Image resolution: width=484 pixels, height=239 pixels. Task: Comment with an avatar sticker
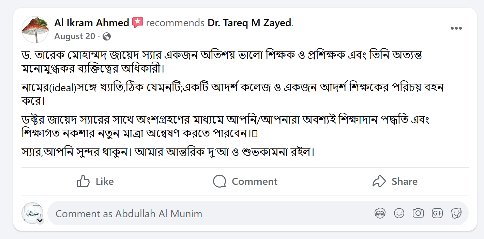(380, 213)
